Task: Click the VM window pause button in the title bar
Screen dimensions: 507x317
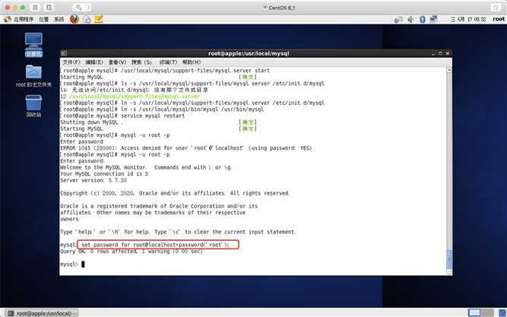Action: (35, 8)
